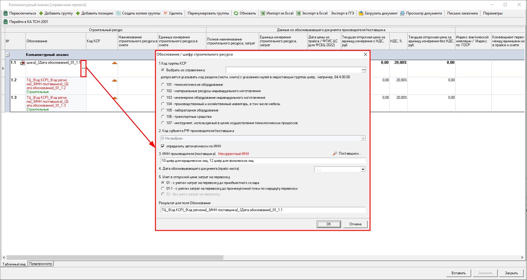Open the Параметры menu item
This screenshot has height=280, width=527.
493,13
